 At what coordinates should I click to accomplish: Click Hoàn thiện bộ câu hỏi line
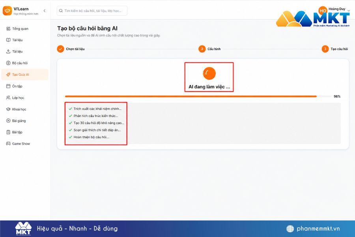coord(91,137)
